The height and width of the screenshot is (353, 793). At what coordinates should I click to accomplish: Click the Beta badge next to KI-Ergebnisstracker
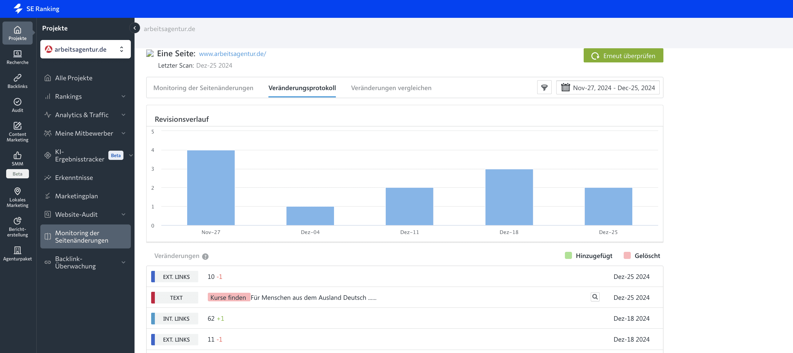pyautogui.click(x=116, y=155)
